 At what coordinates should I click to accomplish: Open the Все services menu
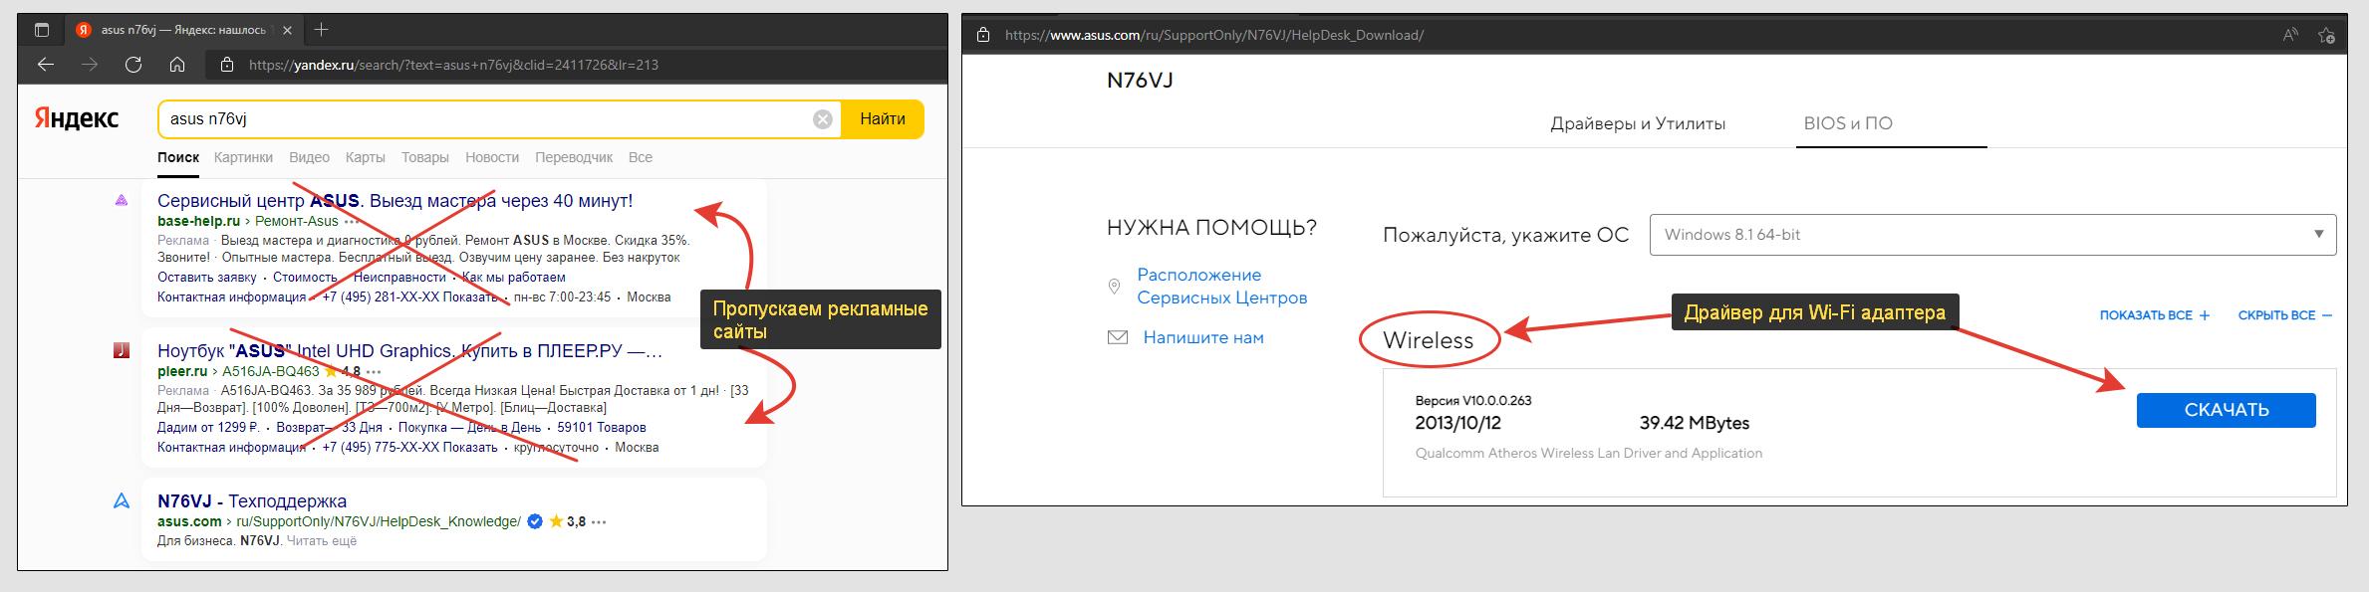[641, 157]
